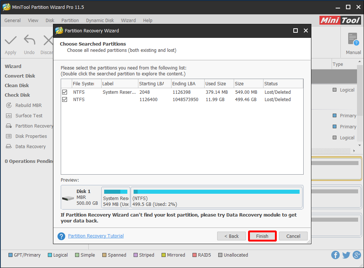The image size is (364, 268).
Task: Sort by Starting LBA column header
Action: pos(155,83)
